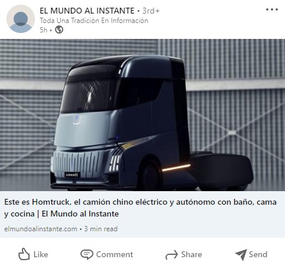The image size is (285, 269).
Task: Click the elmundoalinstante.com source domain
Action: pyautogui.click(x=41, y=229)
